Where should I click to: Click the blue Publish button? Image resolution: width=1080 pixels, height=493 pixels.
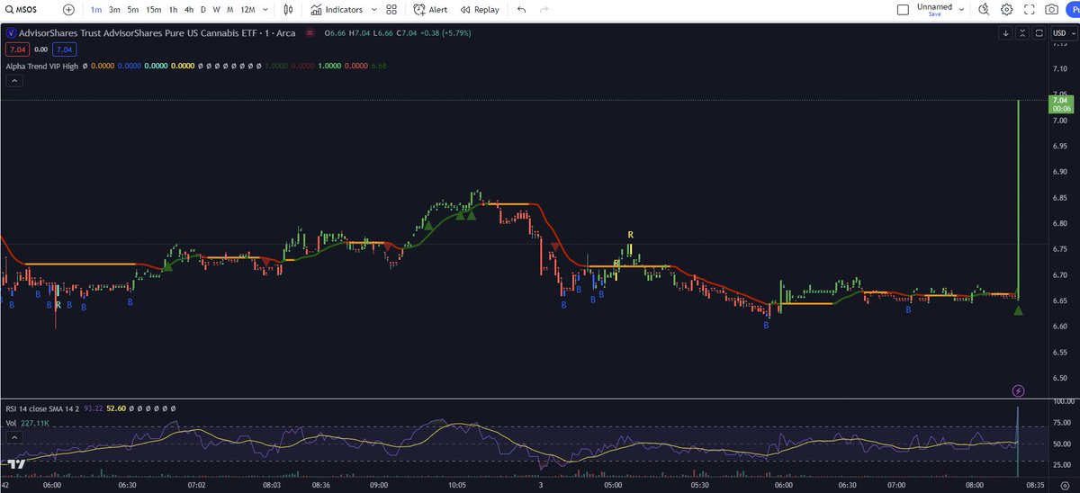[x=1074, y=10]
